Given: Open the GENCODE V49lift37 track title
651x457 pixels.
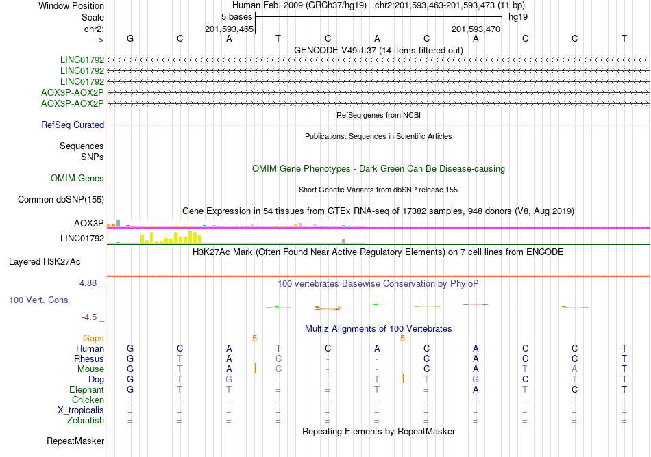Looking at the screenshot, I should pos(378,50).
